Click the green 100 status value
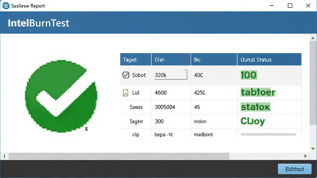 point(249,75)
